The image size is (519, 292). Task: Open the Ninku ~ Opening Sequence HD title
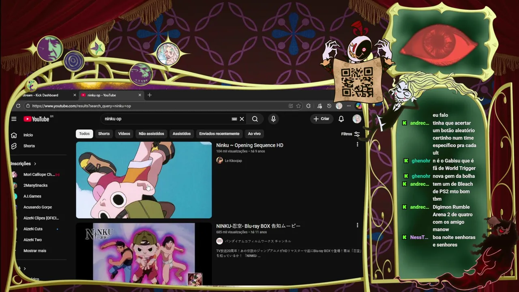250,145
